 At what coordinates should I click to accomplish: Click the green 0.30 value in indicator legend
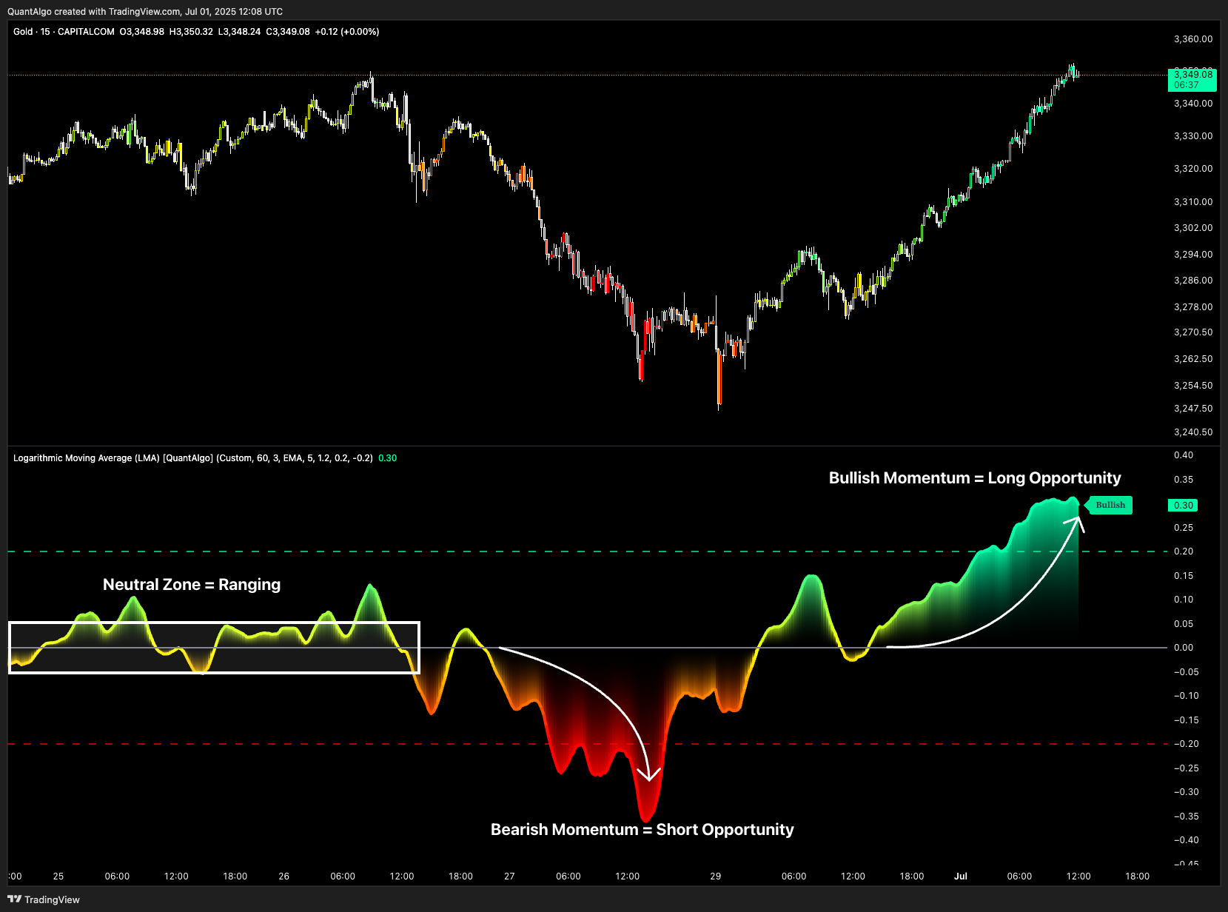coord(387,458)
